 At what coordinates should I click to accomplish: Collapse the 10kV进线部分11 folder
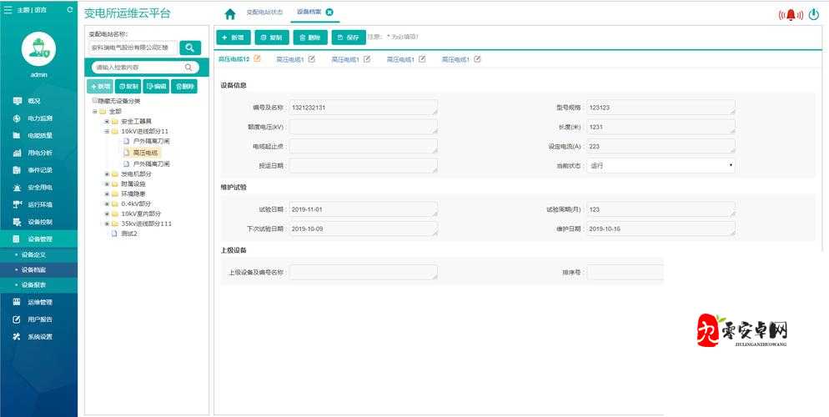[107, 131]
